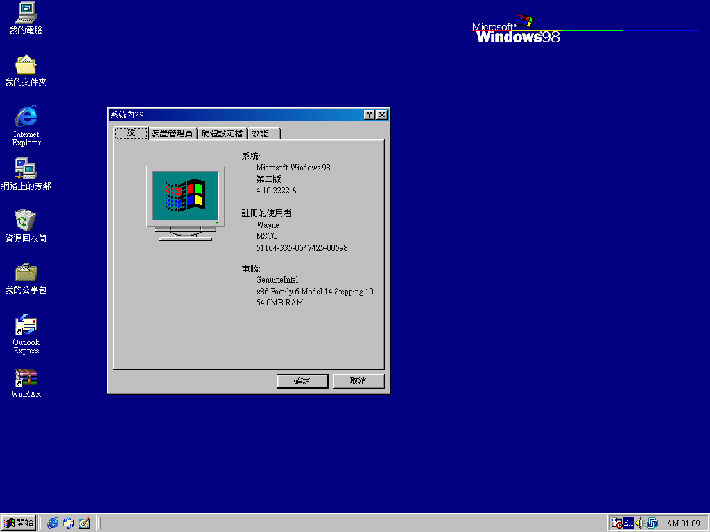Viewport: 710px width, 532px height.
Task: Click the task scheduler tray icon
Action: [616, 523]
